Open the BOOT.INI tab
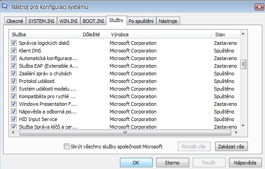 (x=93, y=21)
